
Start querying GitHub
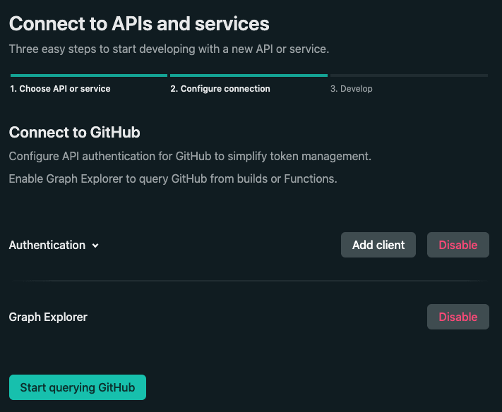tap(78, 387)
